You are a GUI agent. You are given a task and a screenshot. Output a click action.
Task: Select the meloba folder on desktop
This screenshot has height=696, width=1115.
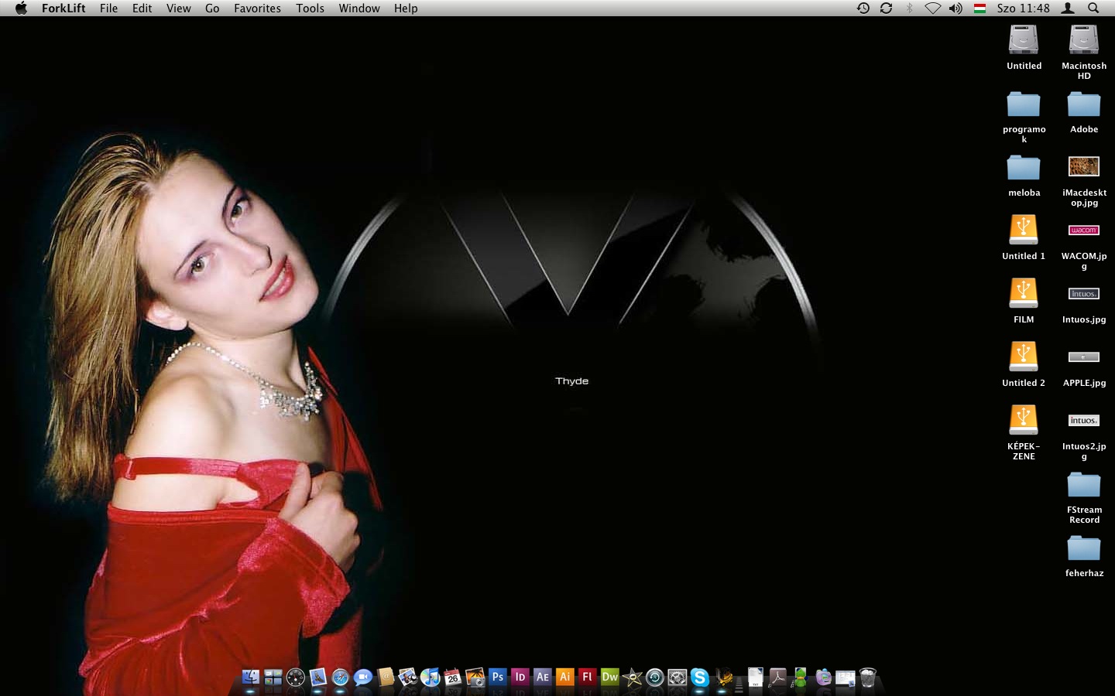[x=1024, y=168]
